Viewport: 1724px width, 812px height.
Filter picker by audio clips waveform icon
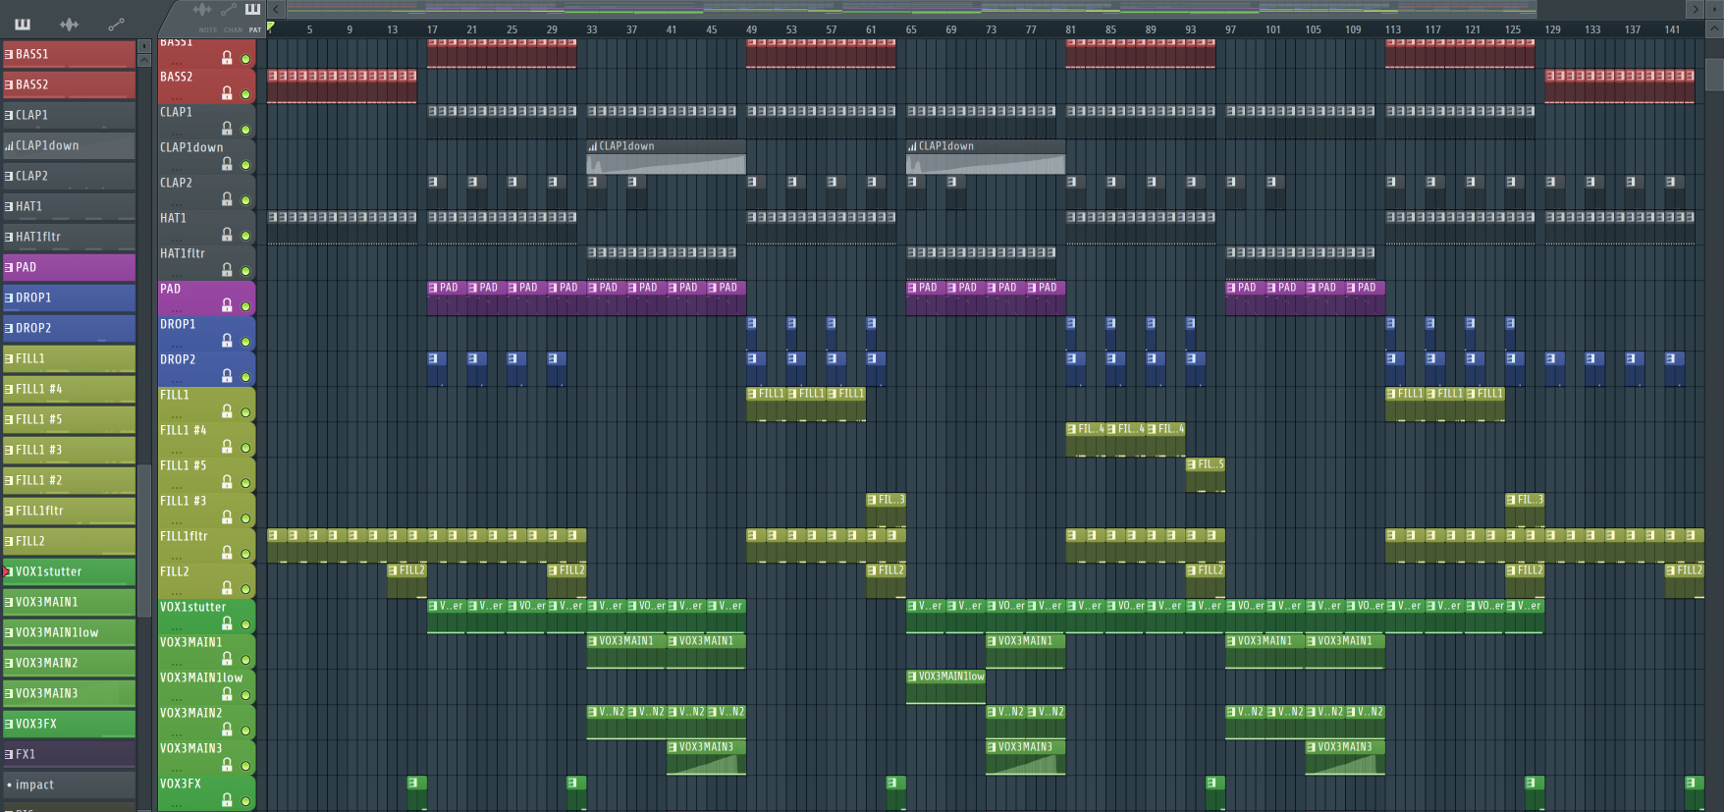(x=69, y=24)
